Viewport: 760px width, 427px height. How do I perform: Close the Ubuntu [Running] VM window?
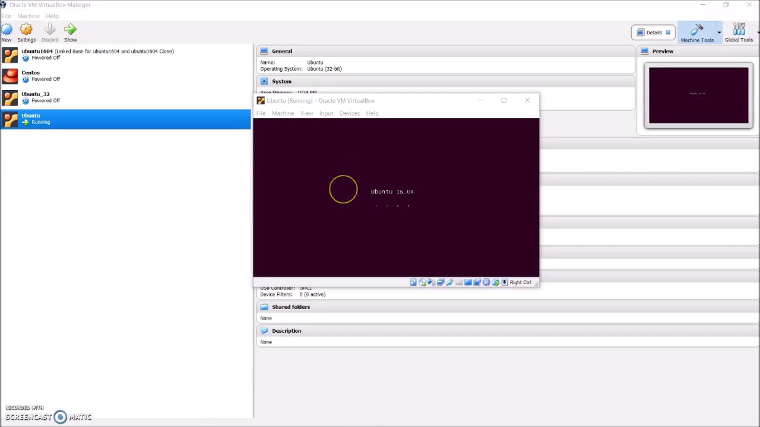527,100
